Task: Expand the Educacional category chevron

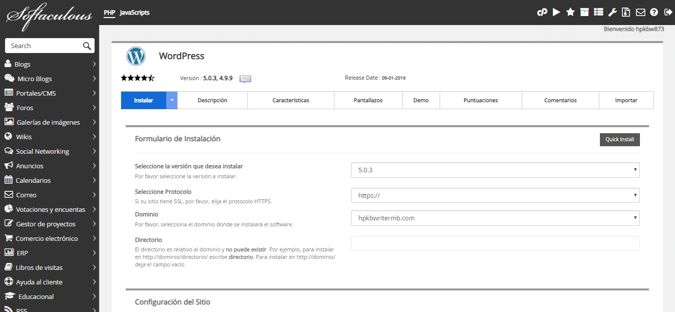Action: coord(94,296)
